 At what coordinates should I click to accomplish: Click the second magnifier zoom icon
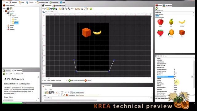pos(69,9)
